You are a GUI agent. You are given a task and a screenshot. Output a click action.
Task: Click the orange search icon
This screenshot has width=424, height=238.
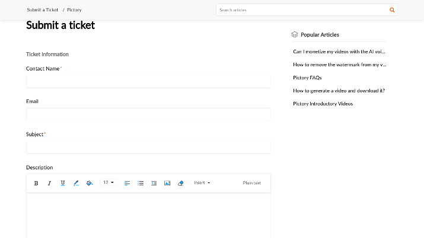392,10
